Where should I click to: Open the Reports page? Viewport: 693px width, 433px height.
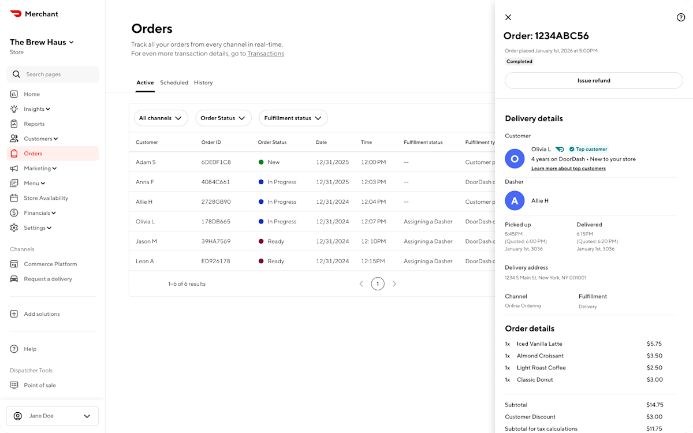(33, 124)
